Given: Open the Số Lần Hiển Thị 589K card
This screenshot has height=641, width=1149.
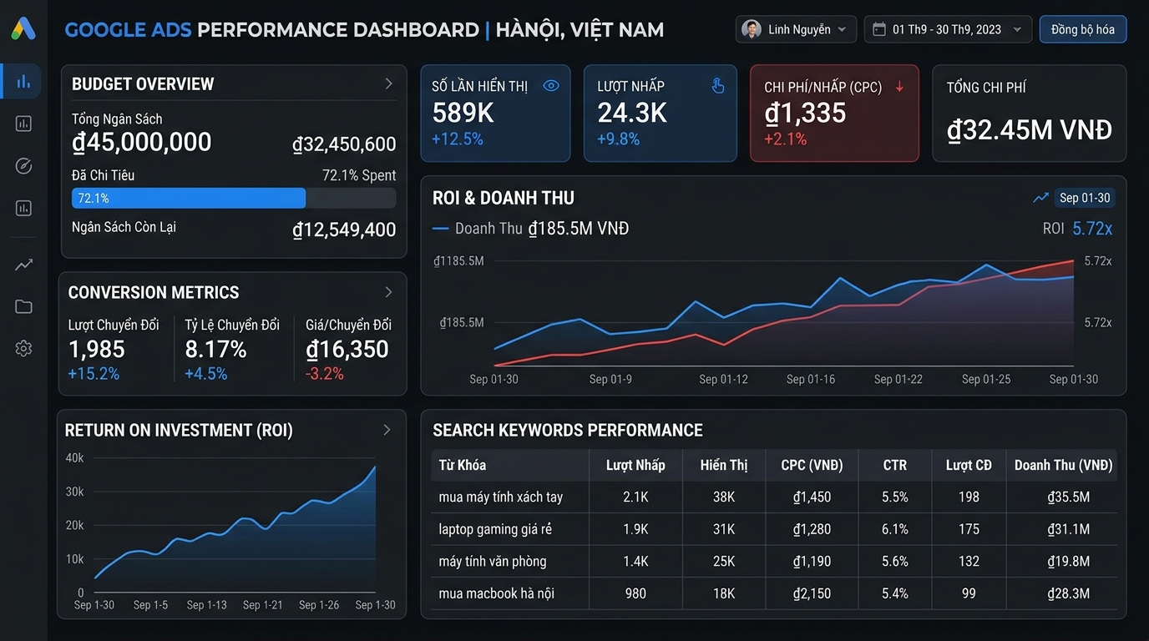Looking at the screenshot, I should 495,113.
